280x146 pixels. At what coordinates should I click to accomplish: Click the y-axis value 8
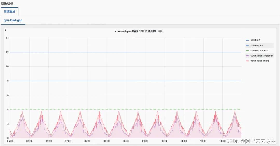(x=8, y=81)
